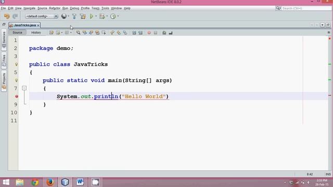Open the Profile Project dropdown arrow
The height and width of the screenshot is (187, 333).
coord(118,16)
